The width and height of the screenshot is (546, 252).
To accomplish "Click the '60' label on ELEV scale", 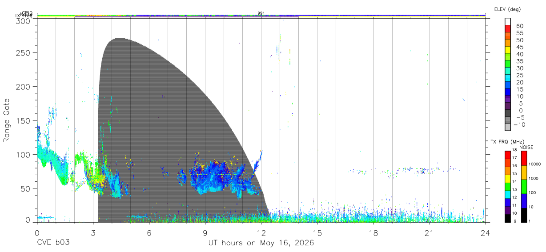I will click(x=520, y=26).
